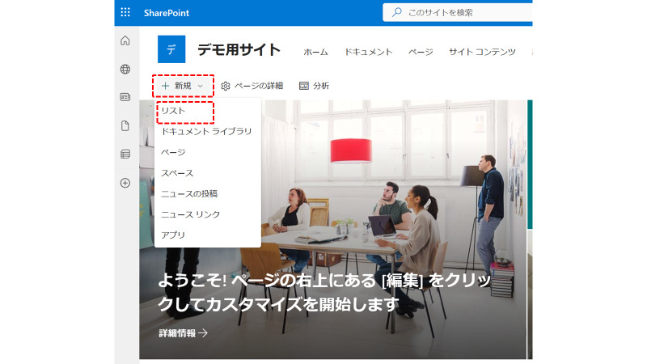Select ニュース リンク from the new menu
Image resolution: width=647 pixels, height=364 pixels.
208,214
